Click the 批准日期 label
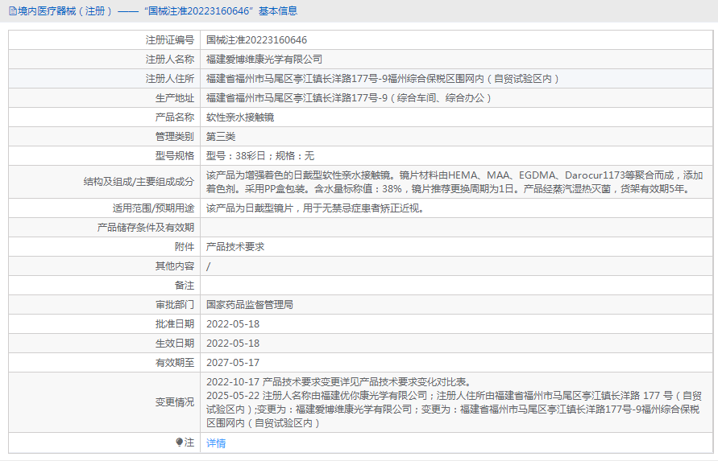 (175, 323)
